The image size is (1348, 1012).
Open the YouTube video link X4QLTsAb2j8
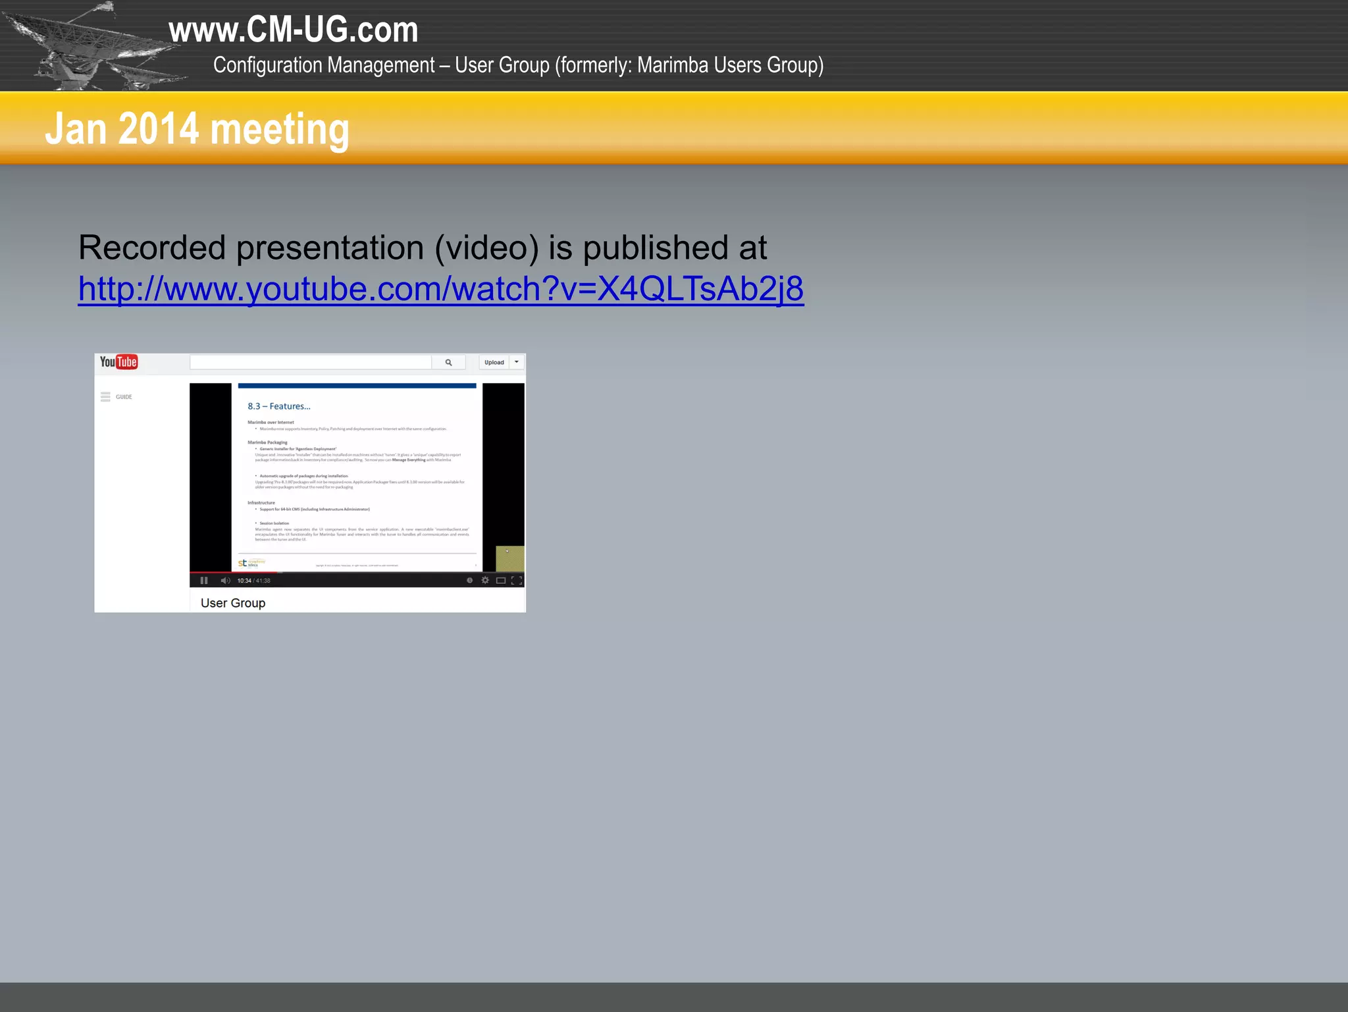coord(440,288)
